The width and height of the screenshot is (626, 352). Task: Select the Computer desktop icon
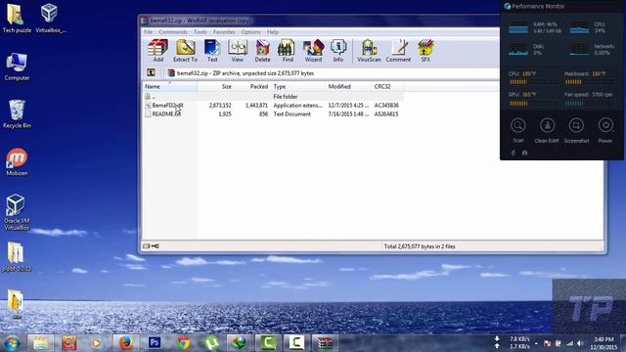(x=17, y=66)
